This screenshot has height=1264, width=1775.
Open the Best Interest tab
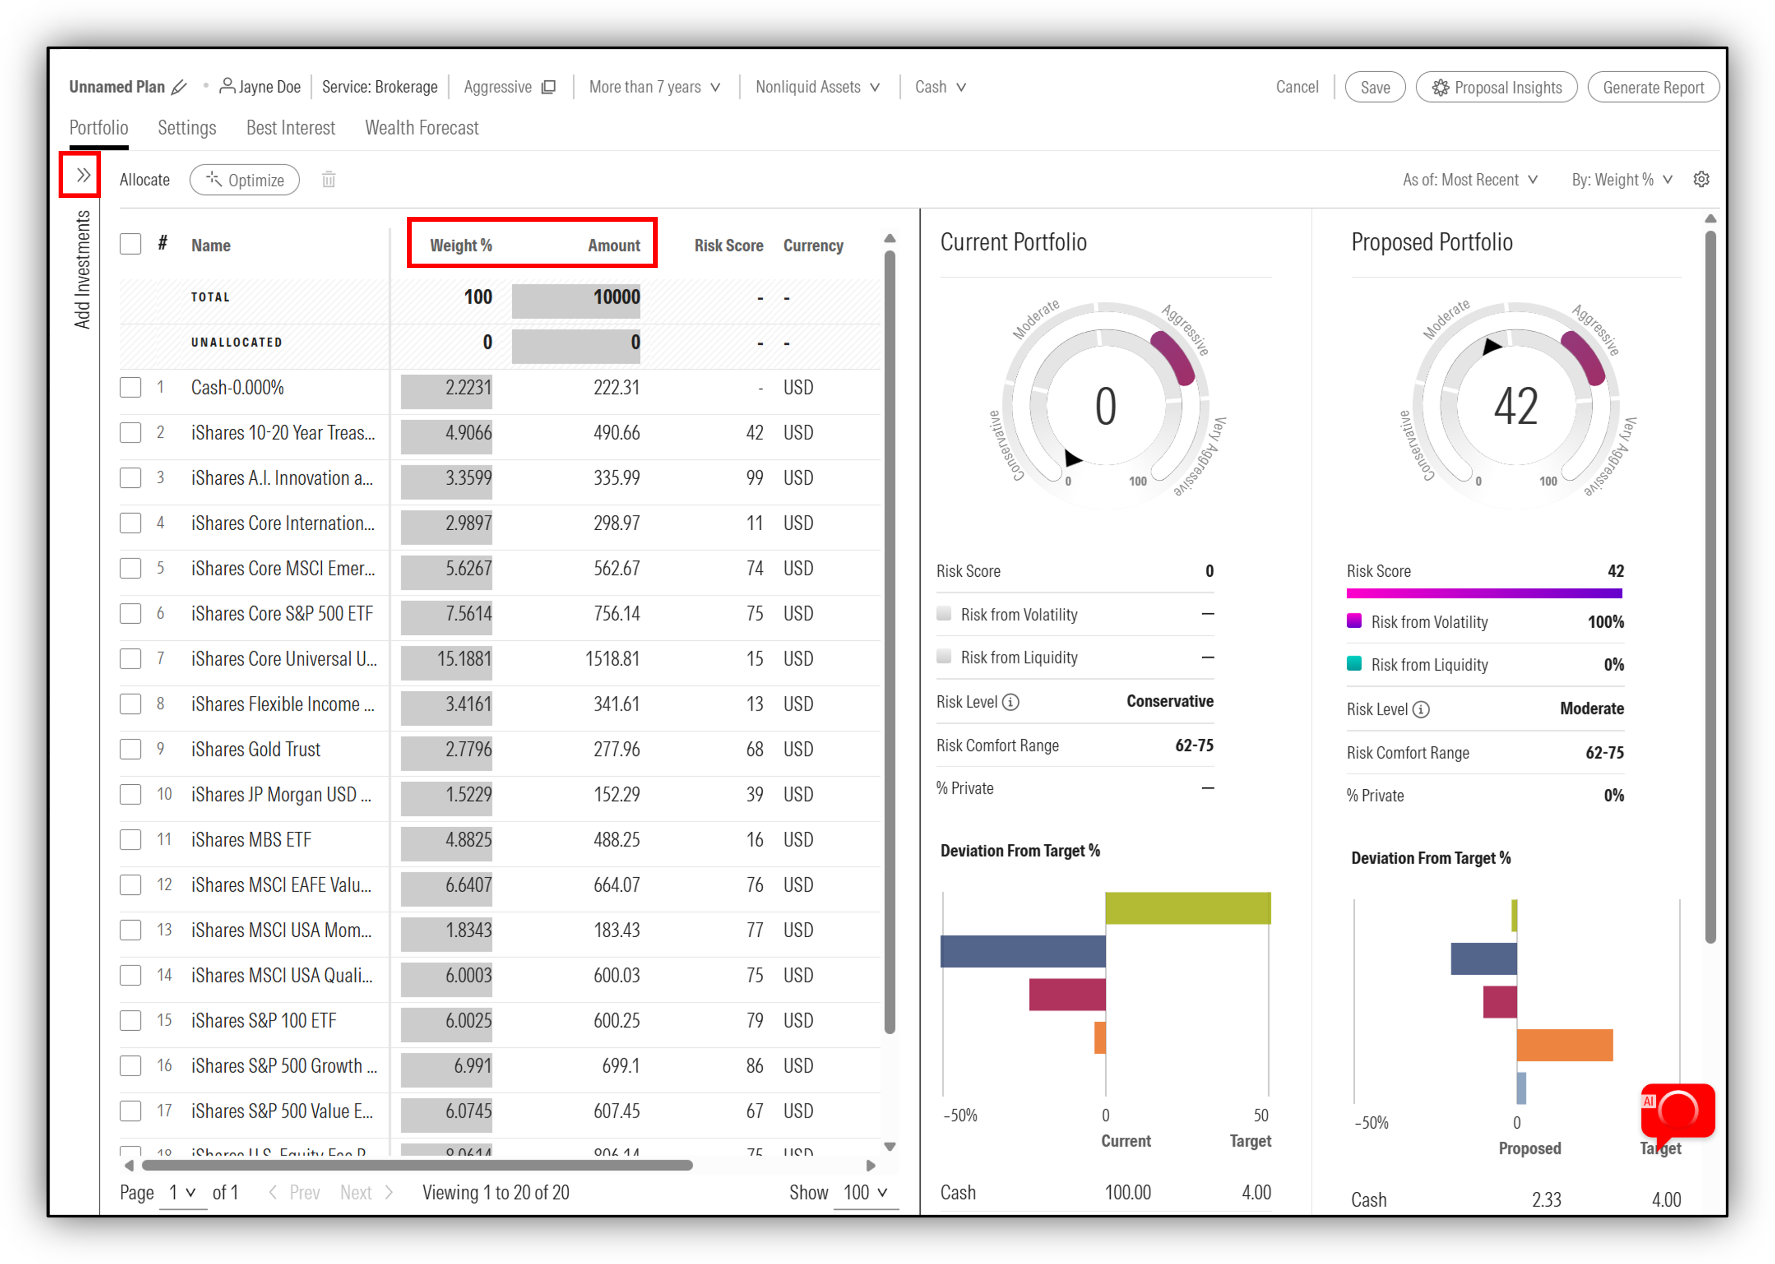(290, 128)
